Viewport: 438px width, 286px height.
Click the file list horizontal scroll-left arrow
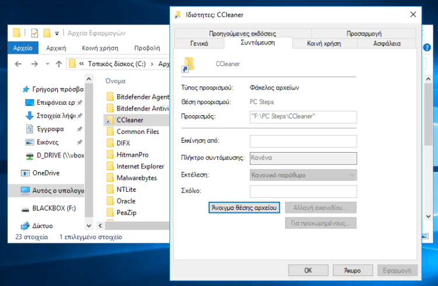[100, 225]
